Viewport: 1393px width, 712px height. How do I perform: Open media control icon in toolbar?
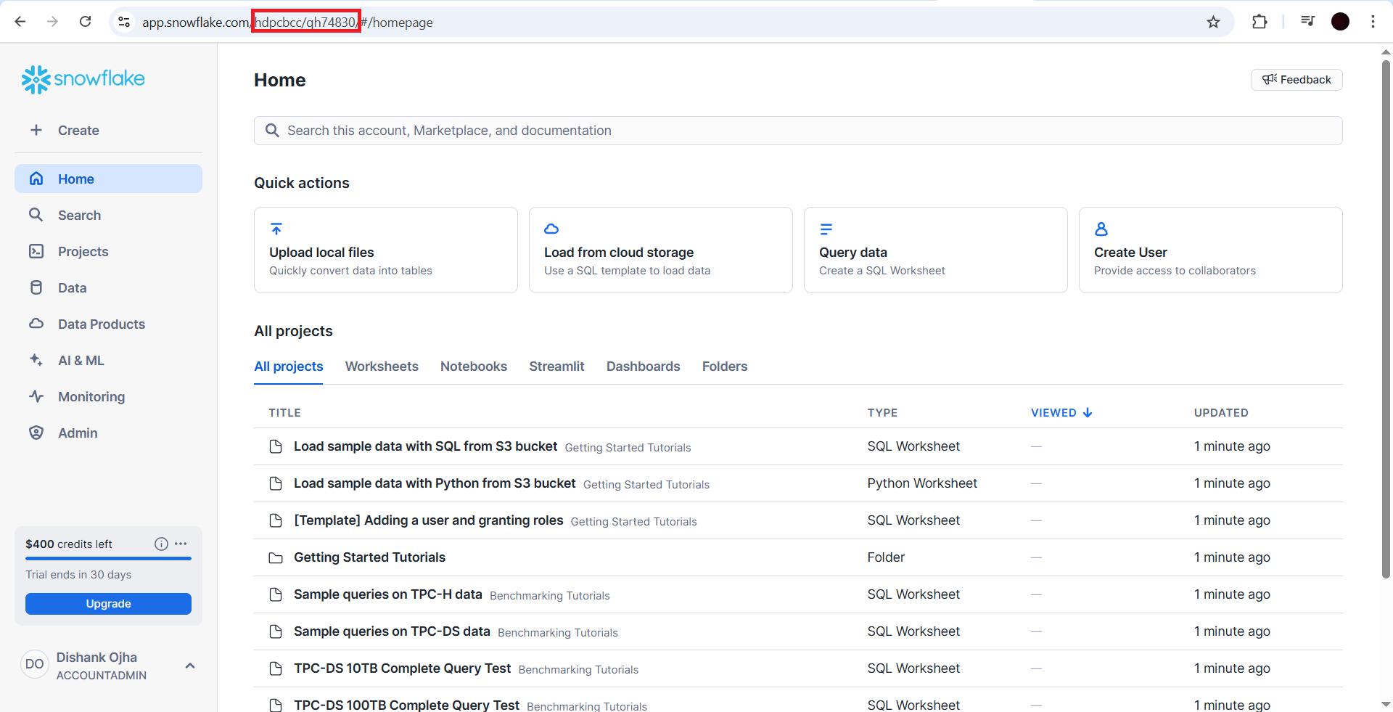(1308, 22)
